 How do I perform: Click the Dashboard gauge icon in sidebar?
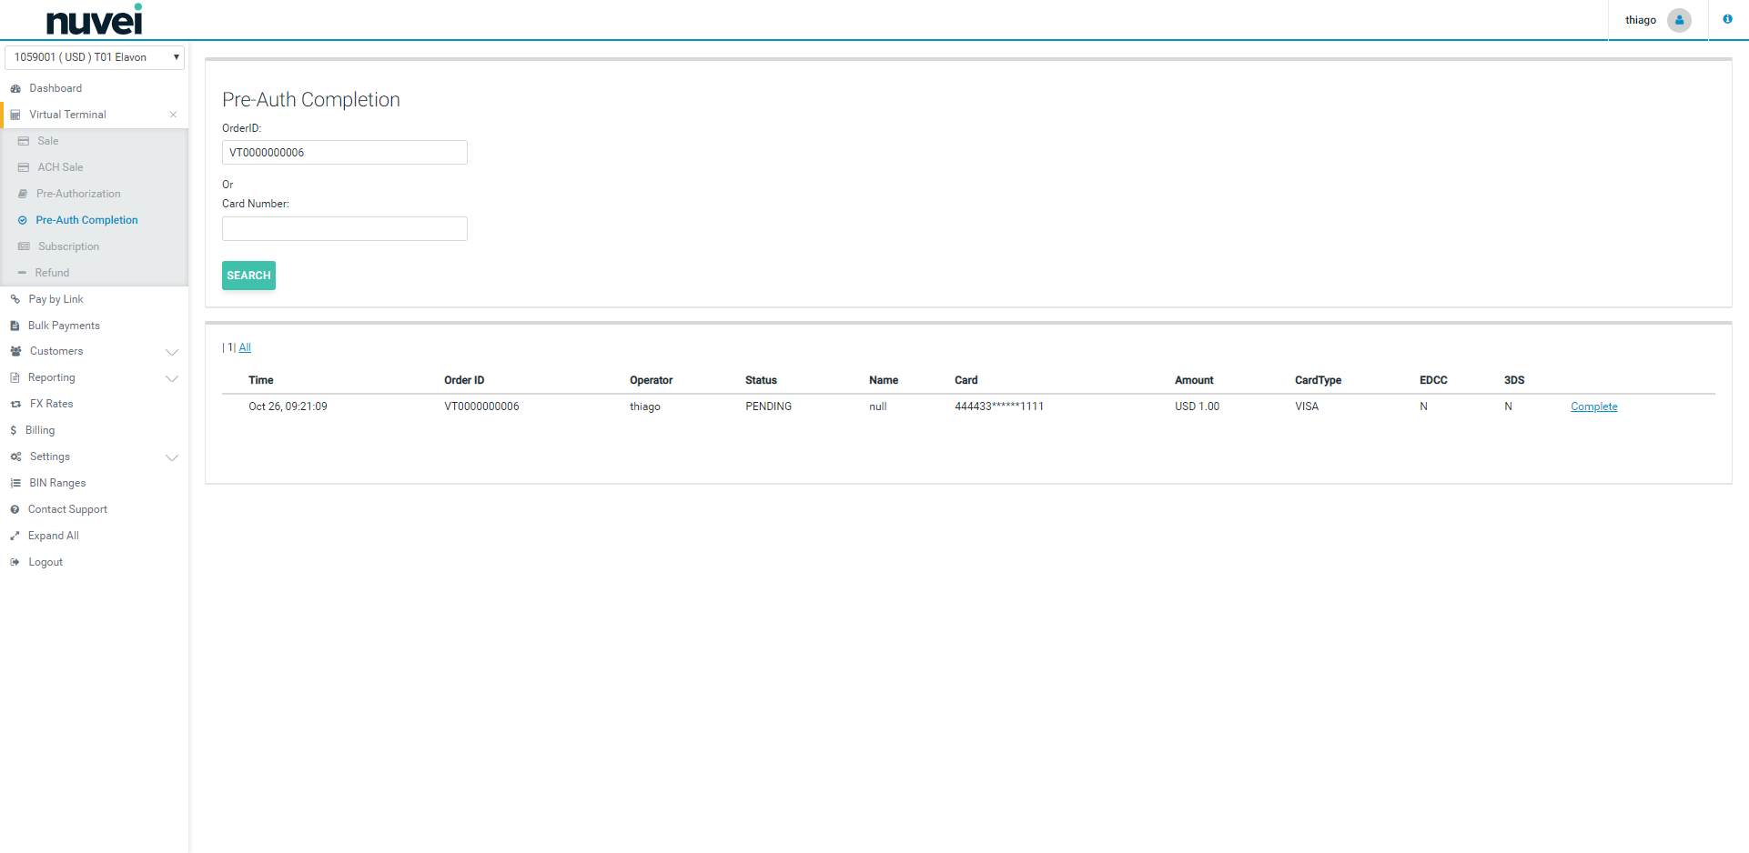pyautogui.click(x=15, y=89)
